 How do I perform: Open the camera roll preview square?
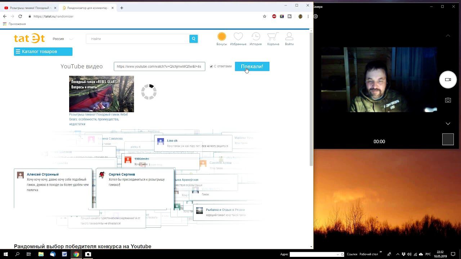click(x=448, y=139)
